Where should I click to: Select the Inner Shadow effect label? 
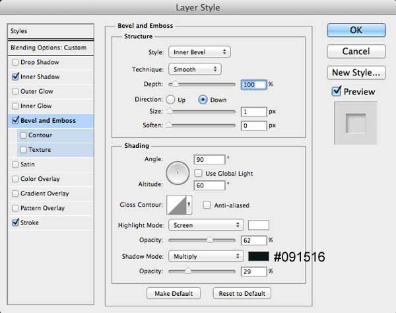40,77
